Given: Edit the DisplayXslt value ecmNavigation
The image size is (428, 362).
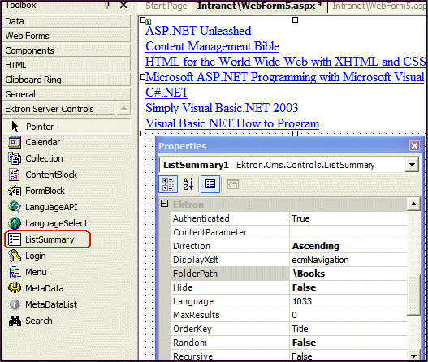Looking at the screenshot, I should (x=348, y=260).
